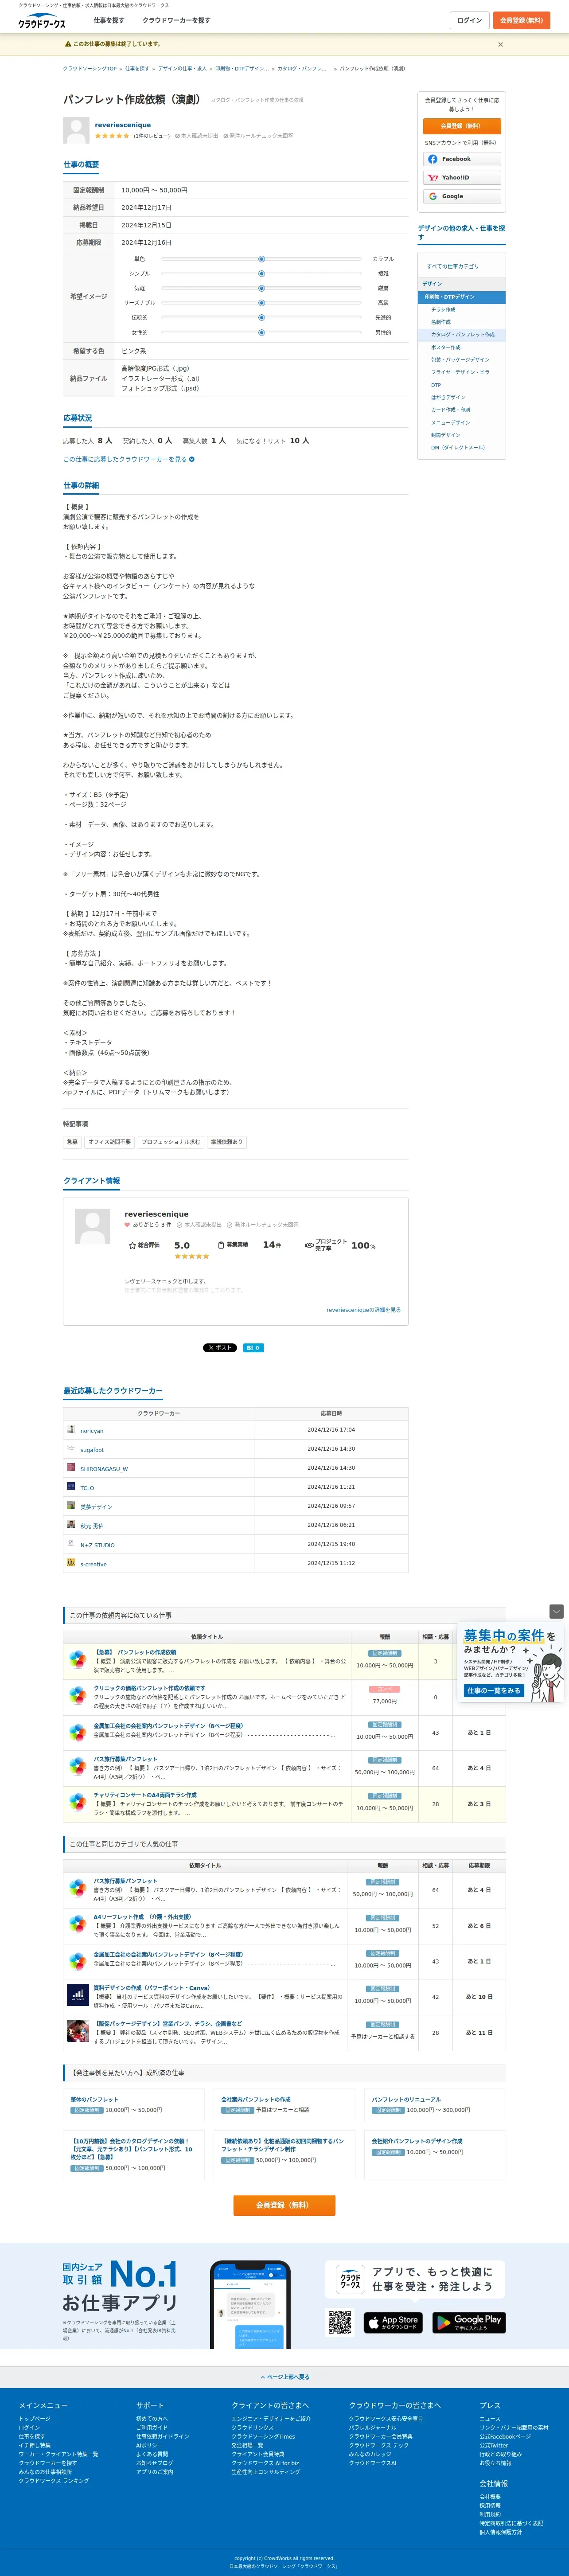This screenshot has height=2576, width=569.
Task: Dismiss the recruitment-ended notice with X
Action: (501, 44)
